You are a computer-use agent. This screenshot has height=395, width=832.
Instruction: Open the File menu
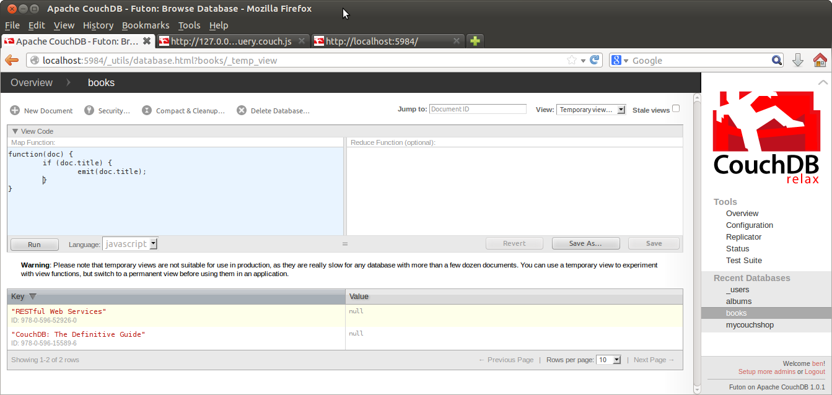pyautogui.click(x=12, y=25)
